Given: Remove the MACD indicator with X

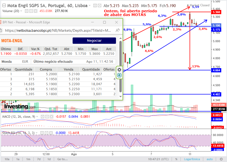Looking at the screenshot, I should click(51, 117).
